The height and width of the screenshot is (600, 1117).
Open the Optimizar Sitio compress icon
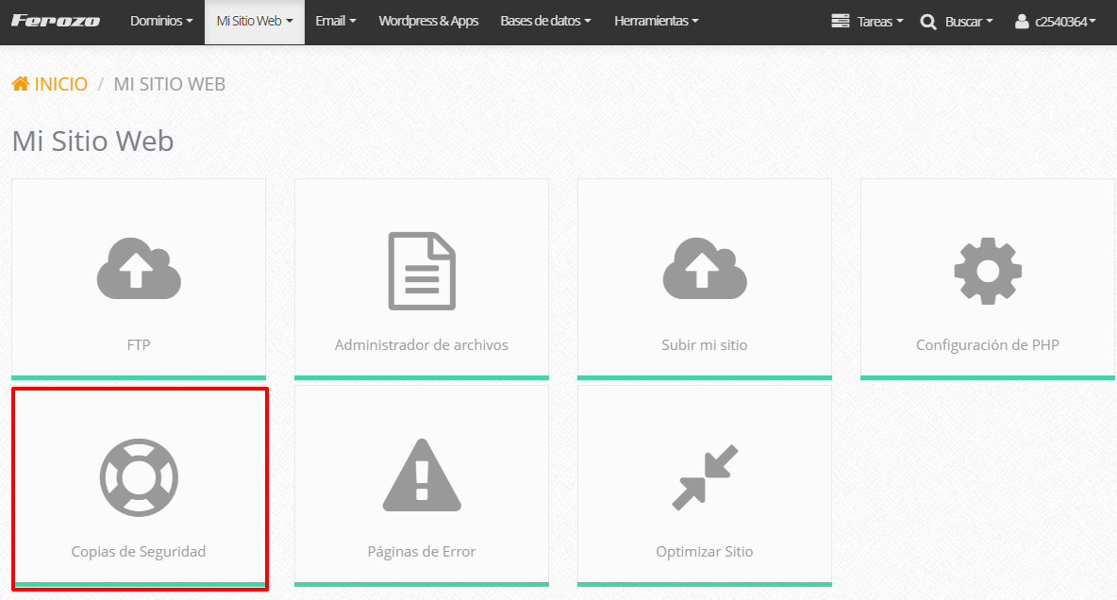click(705, 477)
